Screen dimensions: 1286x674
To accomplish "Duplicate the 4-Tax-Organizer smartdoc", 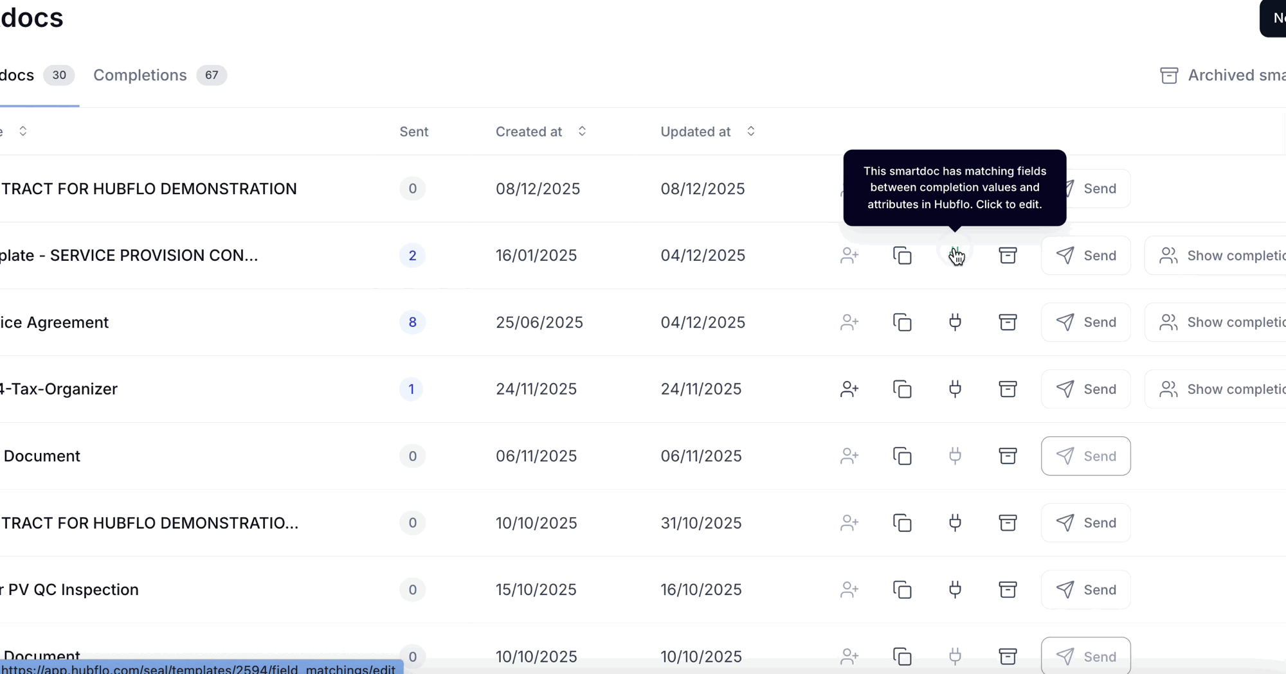I will tap(902, 389).
